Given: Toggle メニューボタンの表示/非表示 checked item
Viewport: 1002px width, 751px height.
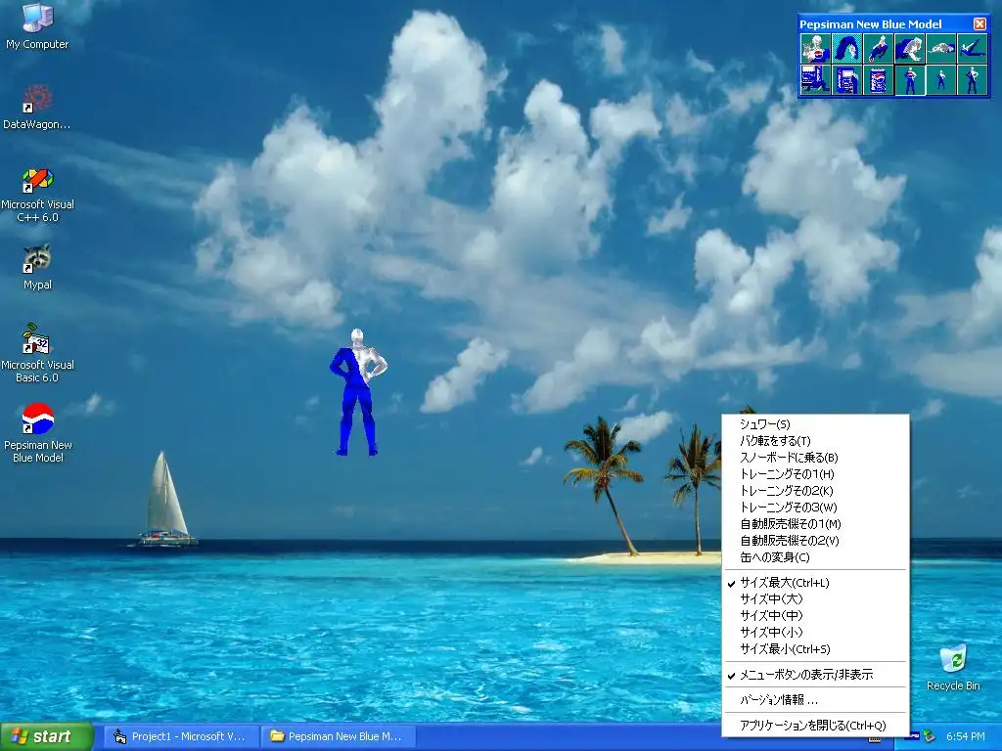Looking at the screenshot, I should [x=815, y=675].
